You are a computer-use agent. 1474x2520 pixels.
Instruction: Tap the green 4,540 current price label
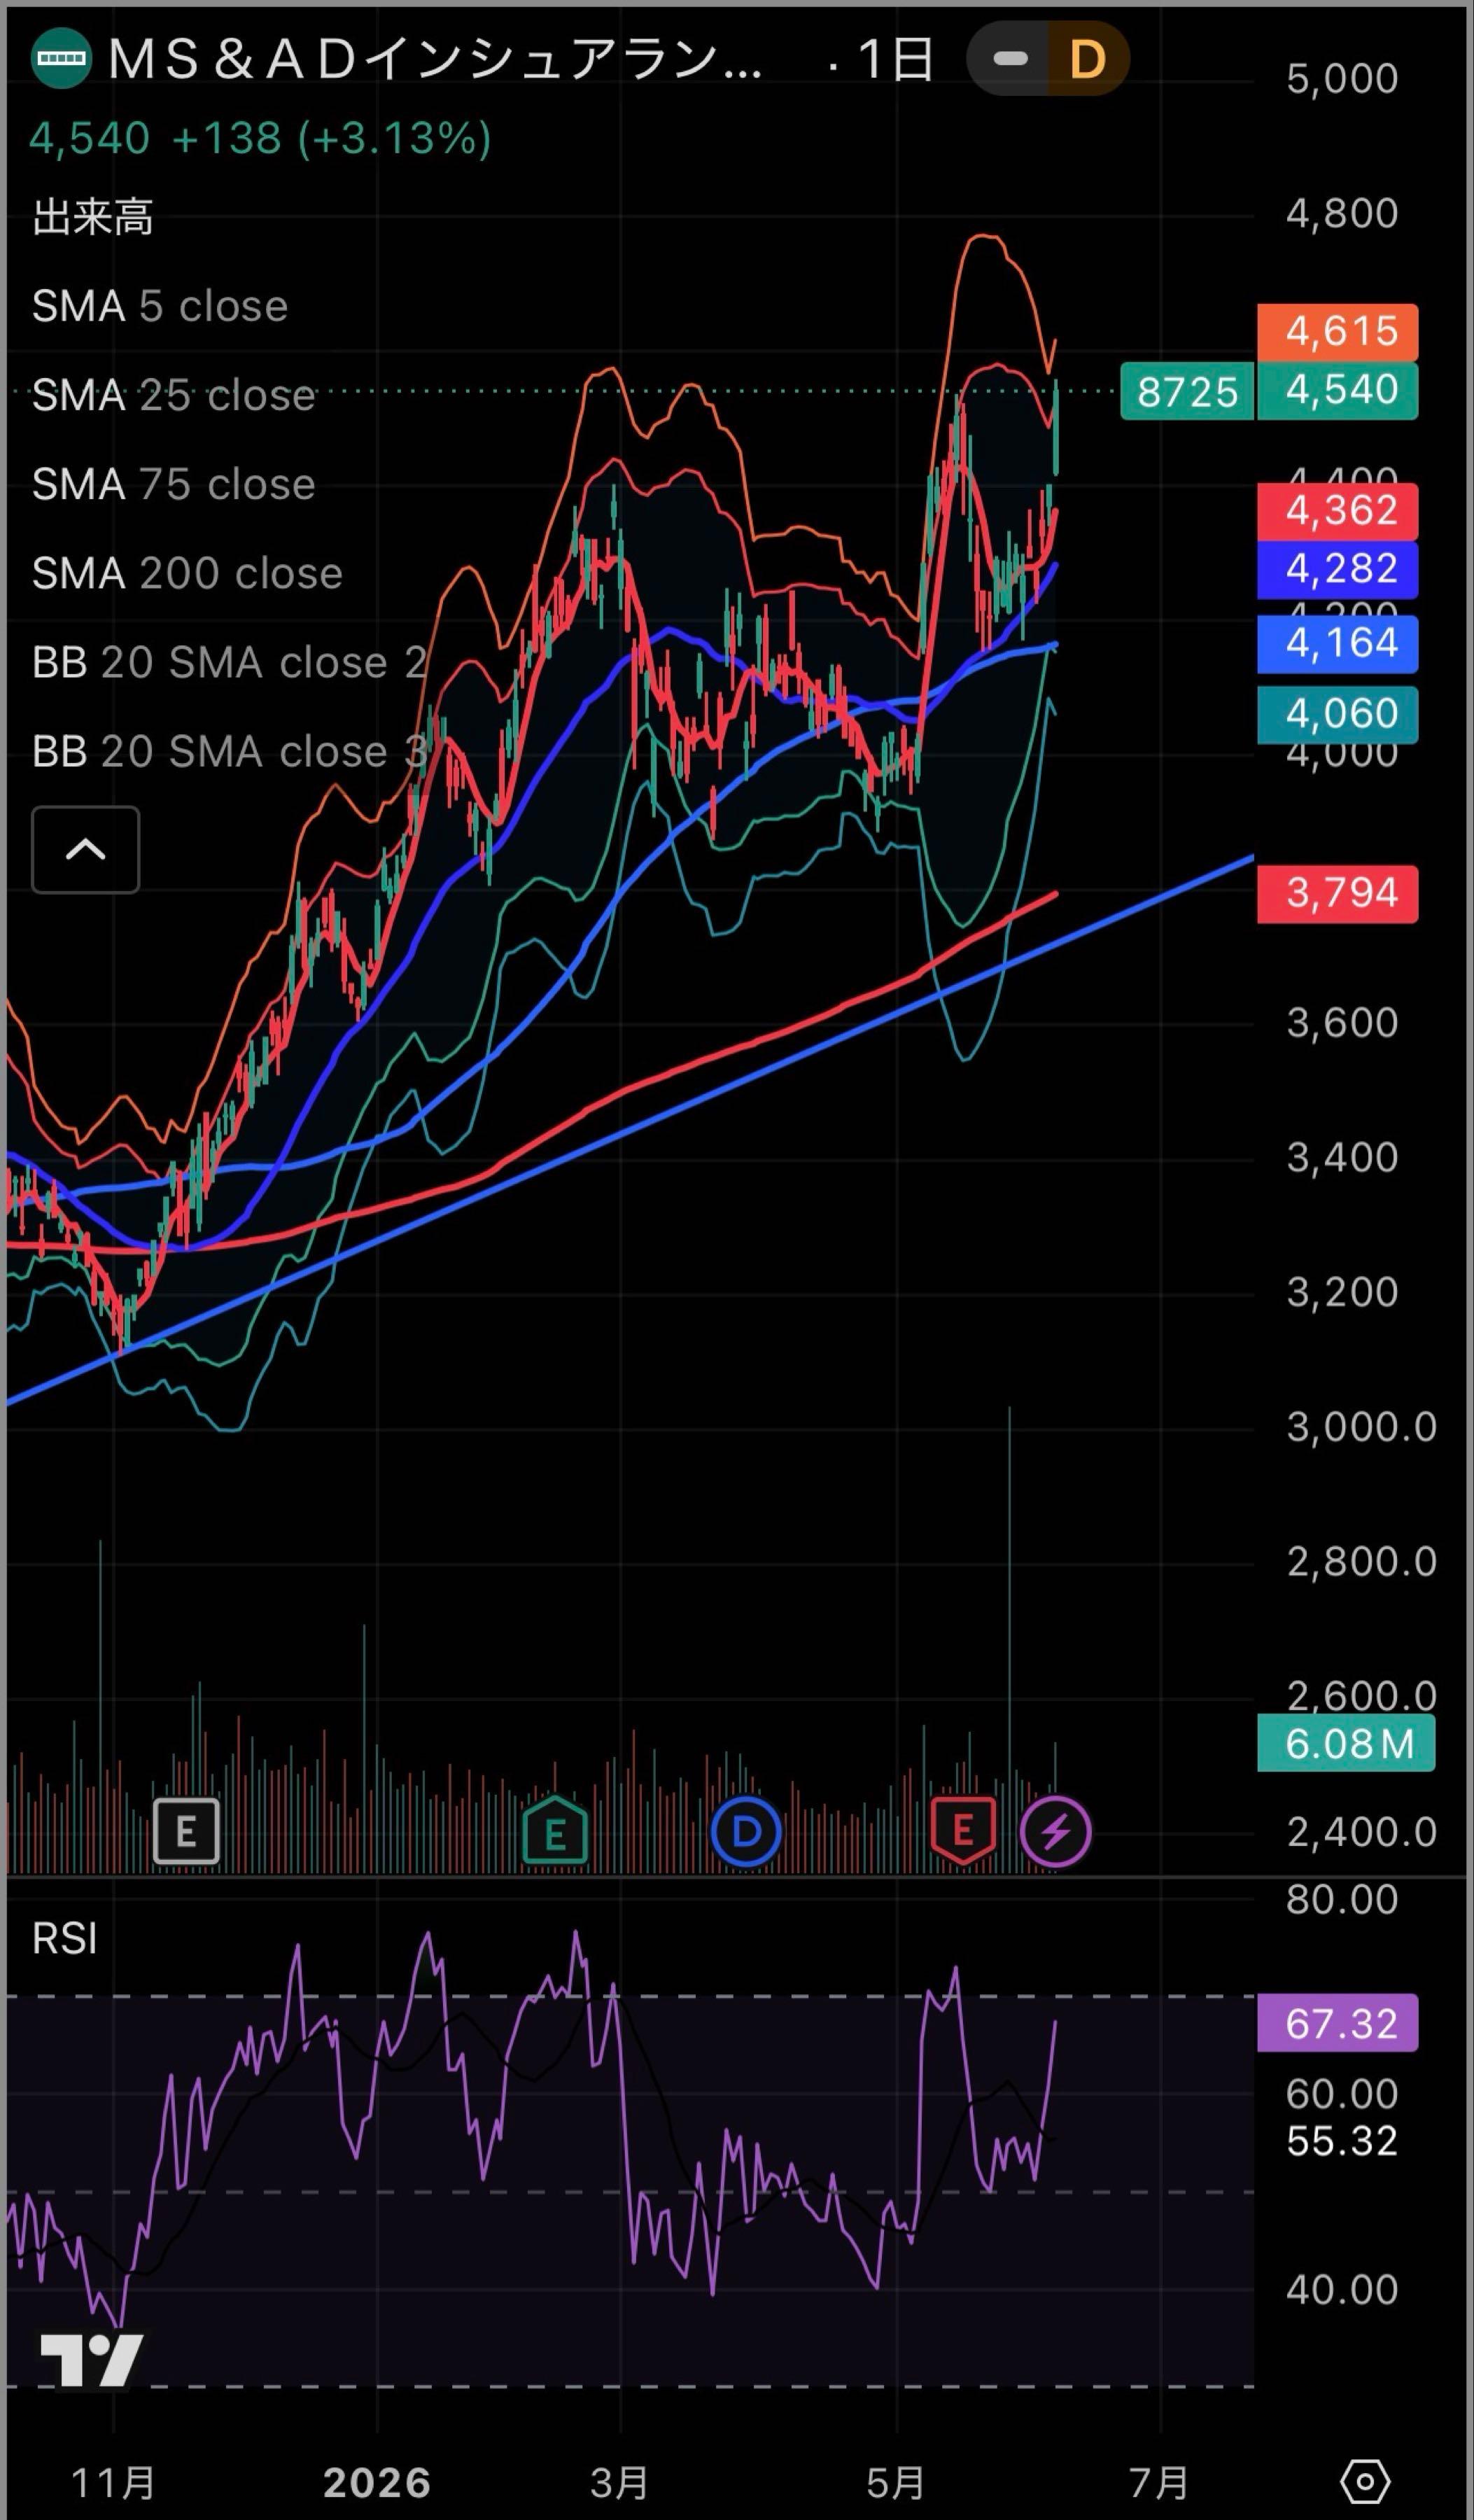coord(1338,390)
